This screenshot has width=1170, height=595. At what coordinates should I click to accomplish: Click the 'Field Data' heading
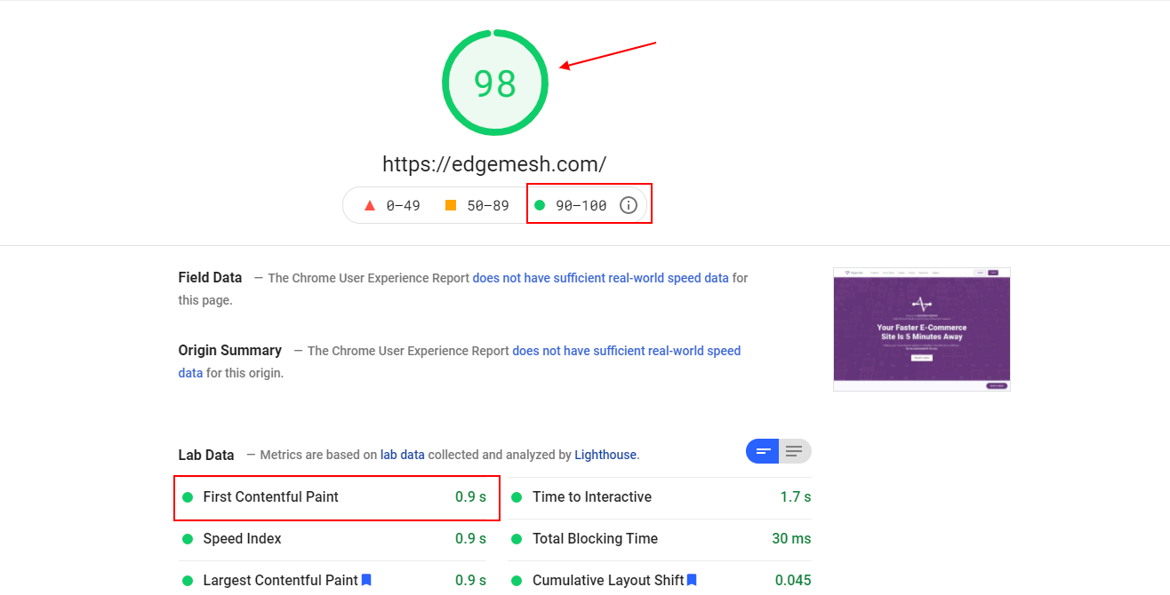click(210, 278)
